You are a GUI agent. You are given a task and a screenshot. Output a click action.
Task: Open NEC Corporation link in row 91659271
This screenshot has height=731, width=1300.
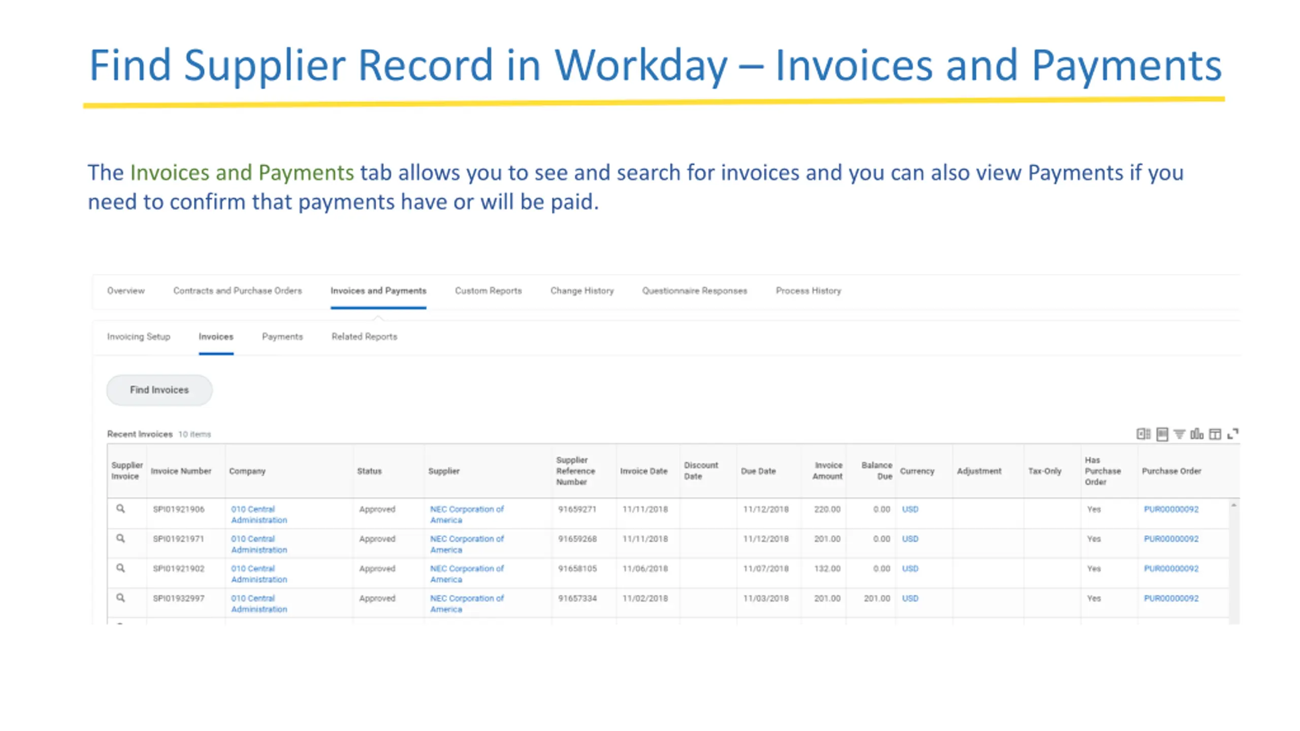coord(467,514)
